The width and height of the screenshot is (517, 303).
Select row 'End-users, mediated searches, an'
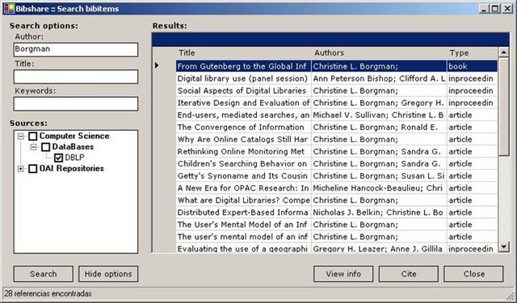337,115
